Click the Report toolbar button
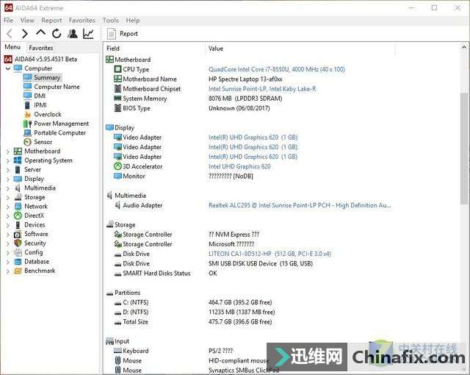The height and width of the screenshot is (375, 470). 123,34
